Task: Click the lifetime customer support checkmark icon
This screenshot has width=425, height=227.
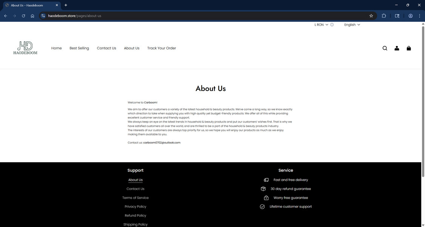Action: tap(262, 207)
